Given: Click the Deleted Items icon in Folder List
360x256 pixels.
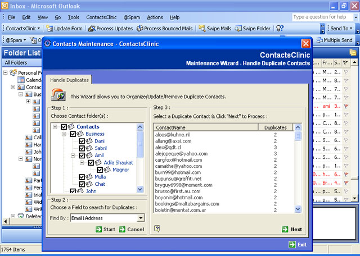Looking at the screenshot, I should tap(21, 216).
